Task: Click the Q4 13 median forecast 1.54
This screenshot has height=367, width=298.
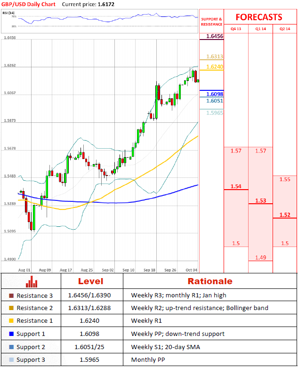Action: (x=236, y=186)
